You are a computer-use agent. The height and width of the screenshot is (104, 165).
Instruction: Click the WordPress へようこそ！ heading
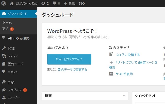pos(72,31)
